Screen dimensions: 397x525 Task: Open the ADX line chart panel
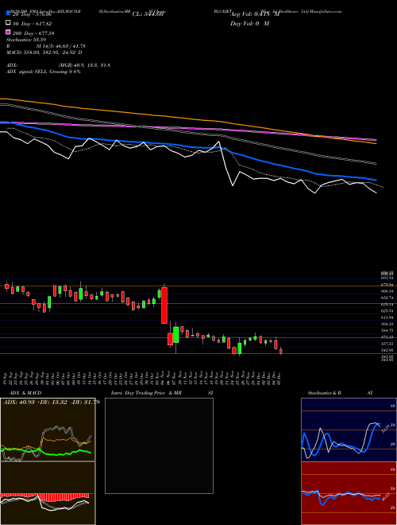click(48, 430)
